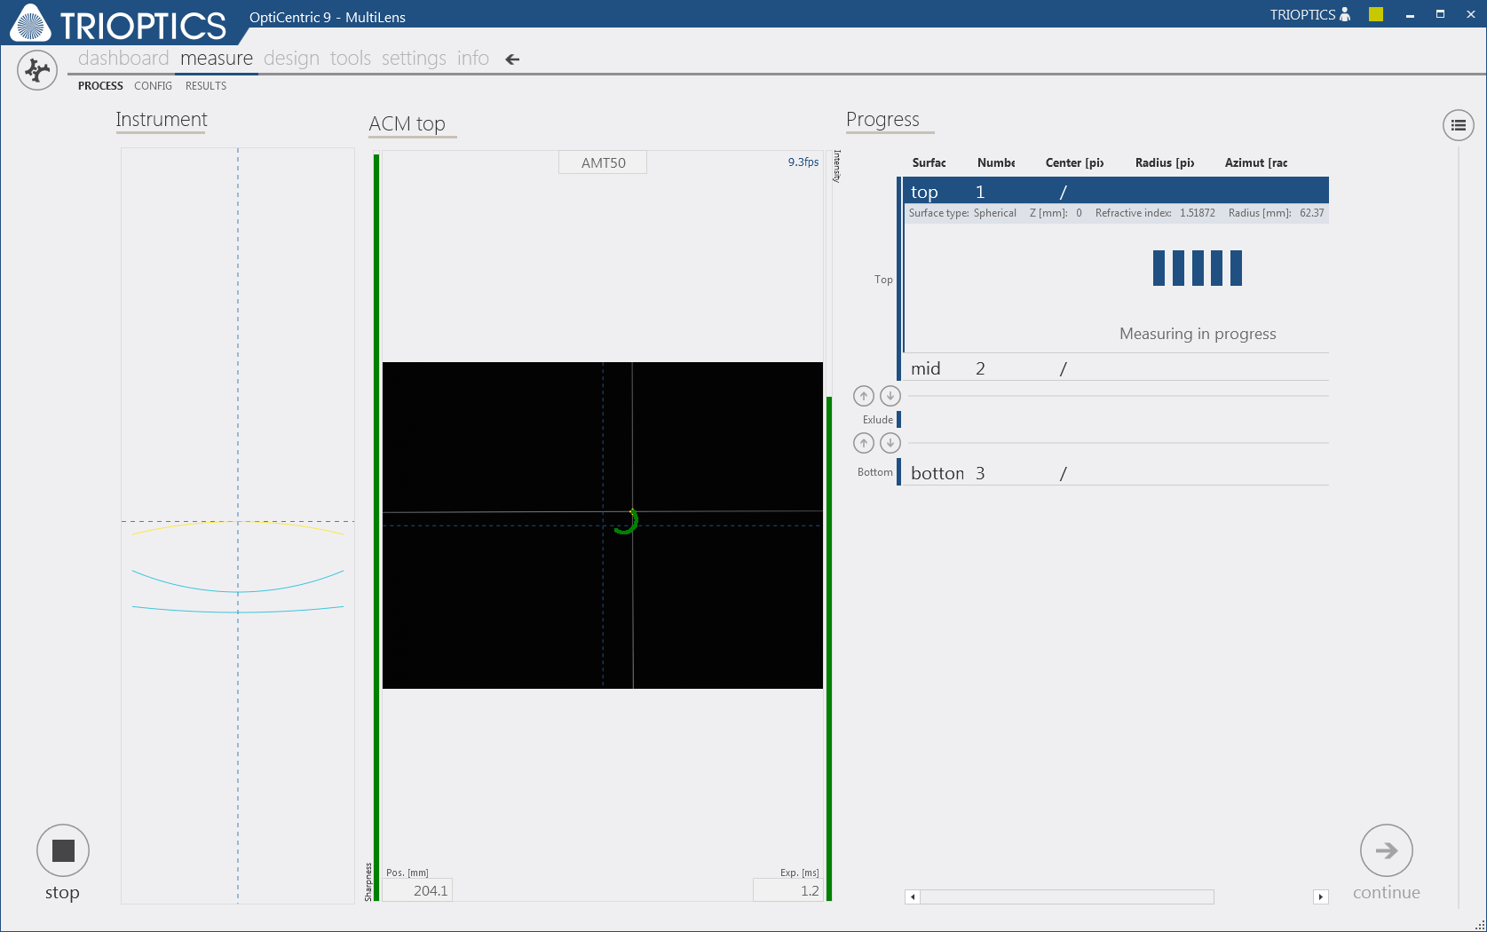Move down using arrow below Exlude

tap(890, 443)
